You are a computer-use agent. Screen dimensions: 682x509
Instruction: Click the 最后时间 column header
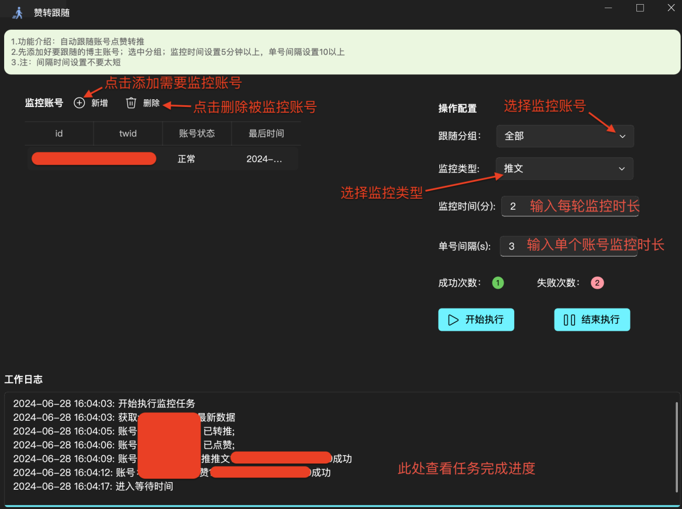[266, 133]
